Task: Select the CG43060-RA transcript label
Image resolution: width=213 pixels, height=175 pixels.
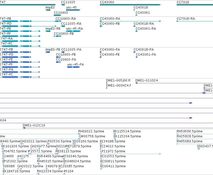Action: click(x=110, y=18)
